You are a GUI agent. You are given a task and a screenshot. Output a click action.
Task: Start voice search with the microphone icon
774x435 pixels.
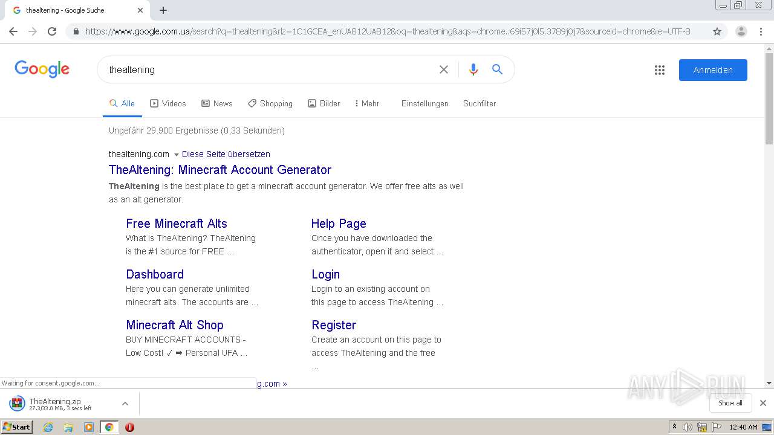click(x=473, y=69)
